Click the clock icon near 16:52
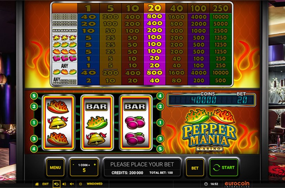This screenshot has height=188, width=285. click(x=206, y=184)
